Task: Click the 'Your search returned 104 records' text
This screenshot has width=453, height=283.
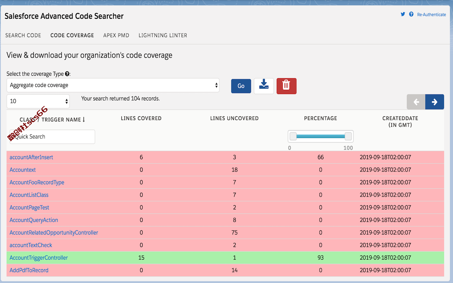Action: 121,99
